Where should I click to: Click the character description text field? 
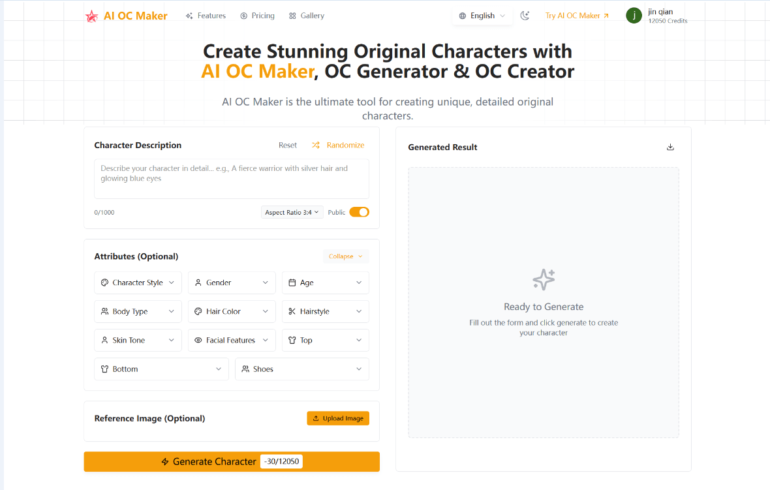pos(232,178)
